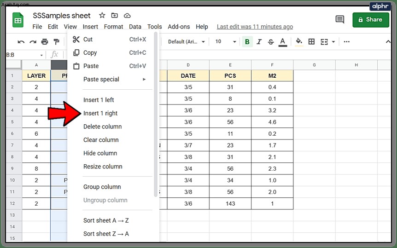Screen dimensions: 397x248
Task: Click the name box showing B:B
Action: coord(24,55)
